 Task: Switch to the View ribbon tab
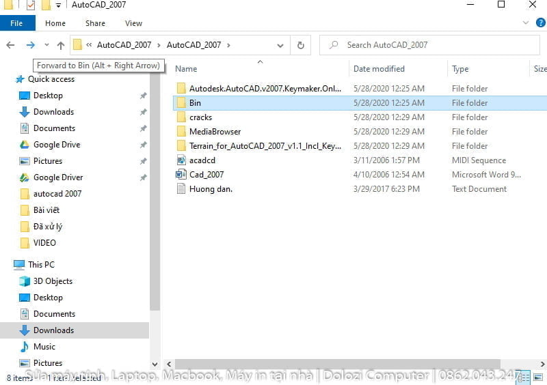(133, 23)
